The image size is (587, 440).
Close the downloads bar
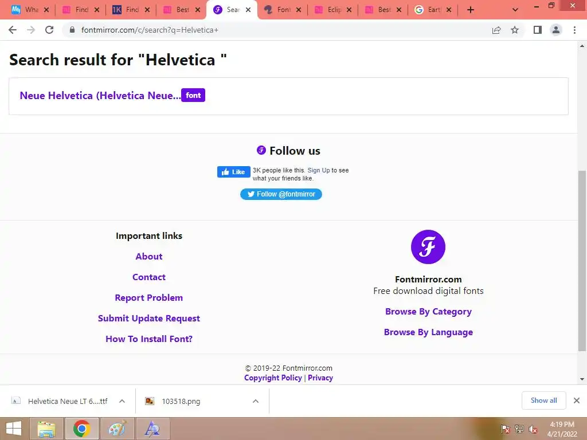coord(577,400)
